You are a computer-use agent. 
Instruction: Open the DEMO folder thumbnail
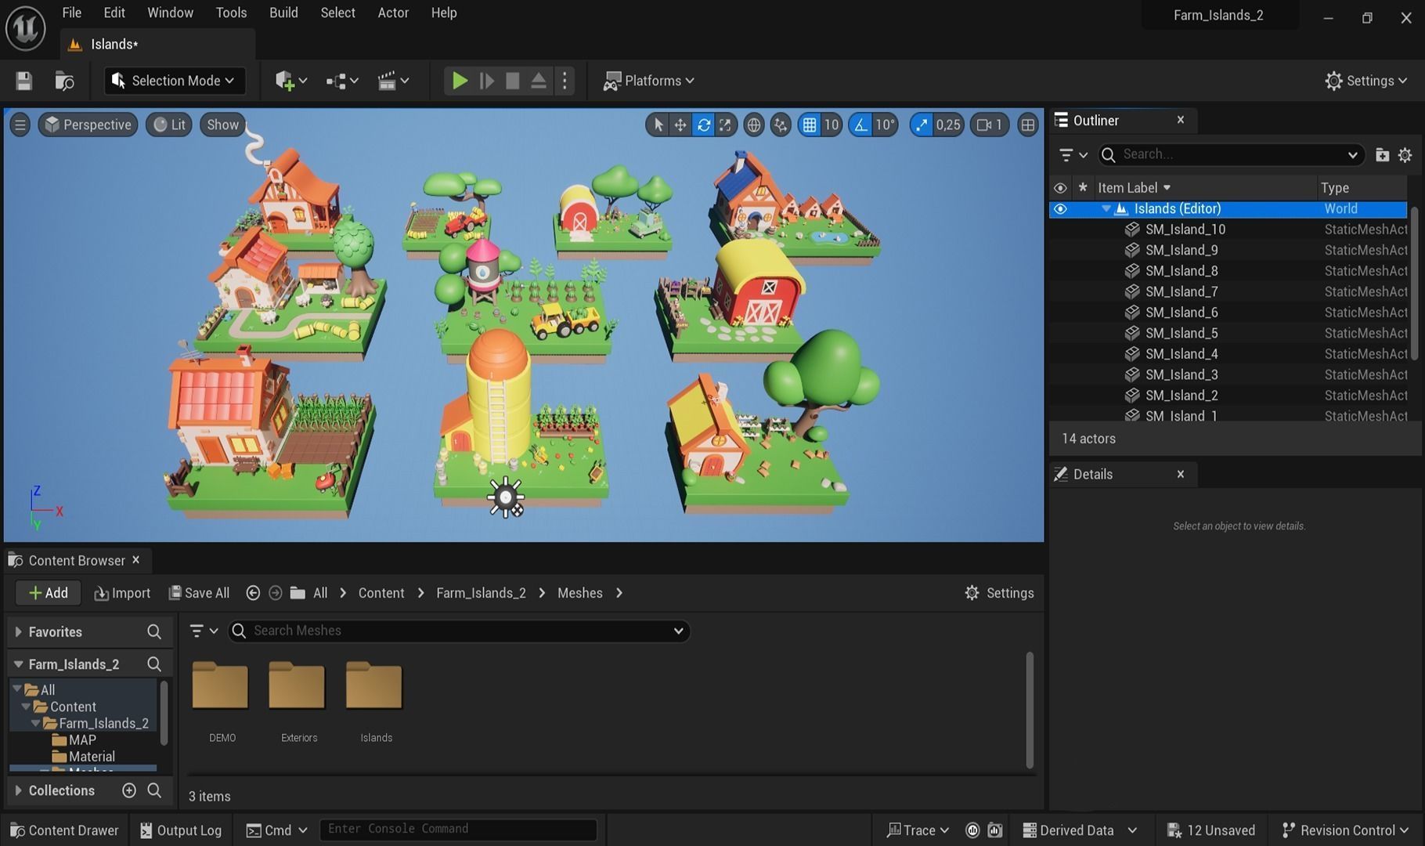[220, 686]
